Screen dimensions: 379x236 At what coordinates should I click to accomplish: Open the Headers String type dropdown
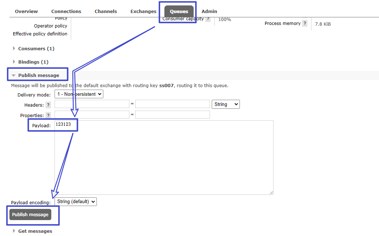[226, 104]
